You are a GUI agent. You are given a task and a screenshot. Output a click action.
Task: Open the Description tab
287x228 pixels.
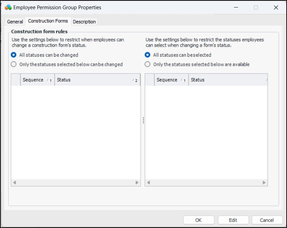(84, 22)
